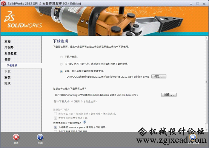
Task: Go to the 系统检查 step in sidebar
Action: click(11, 54)
